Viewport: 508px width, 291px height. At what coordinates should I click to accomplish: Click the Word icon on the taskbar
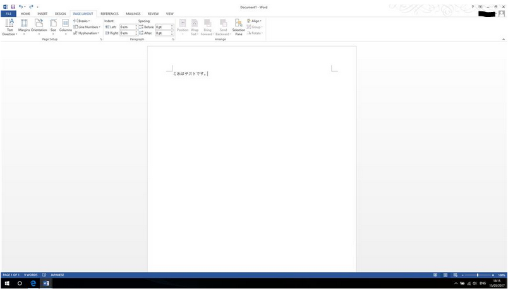pyautogui.click(x=46, y=283)
